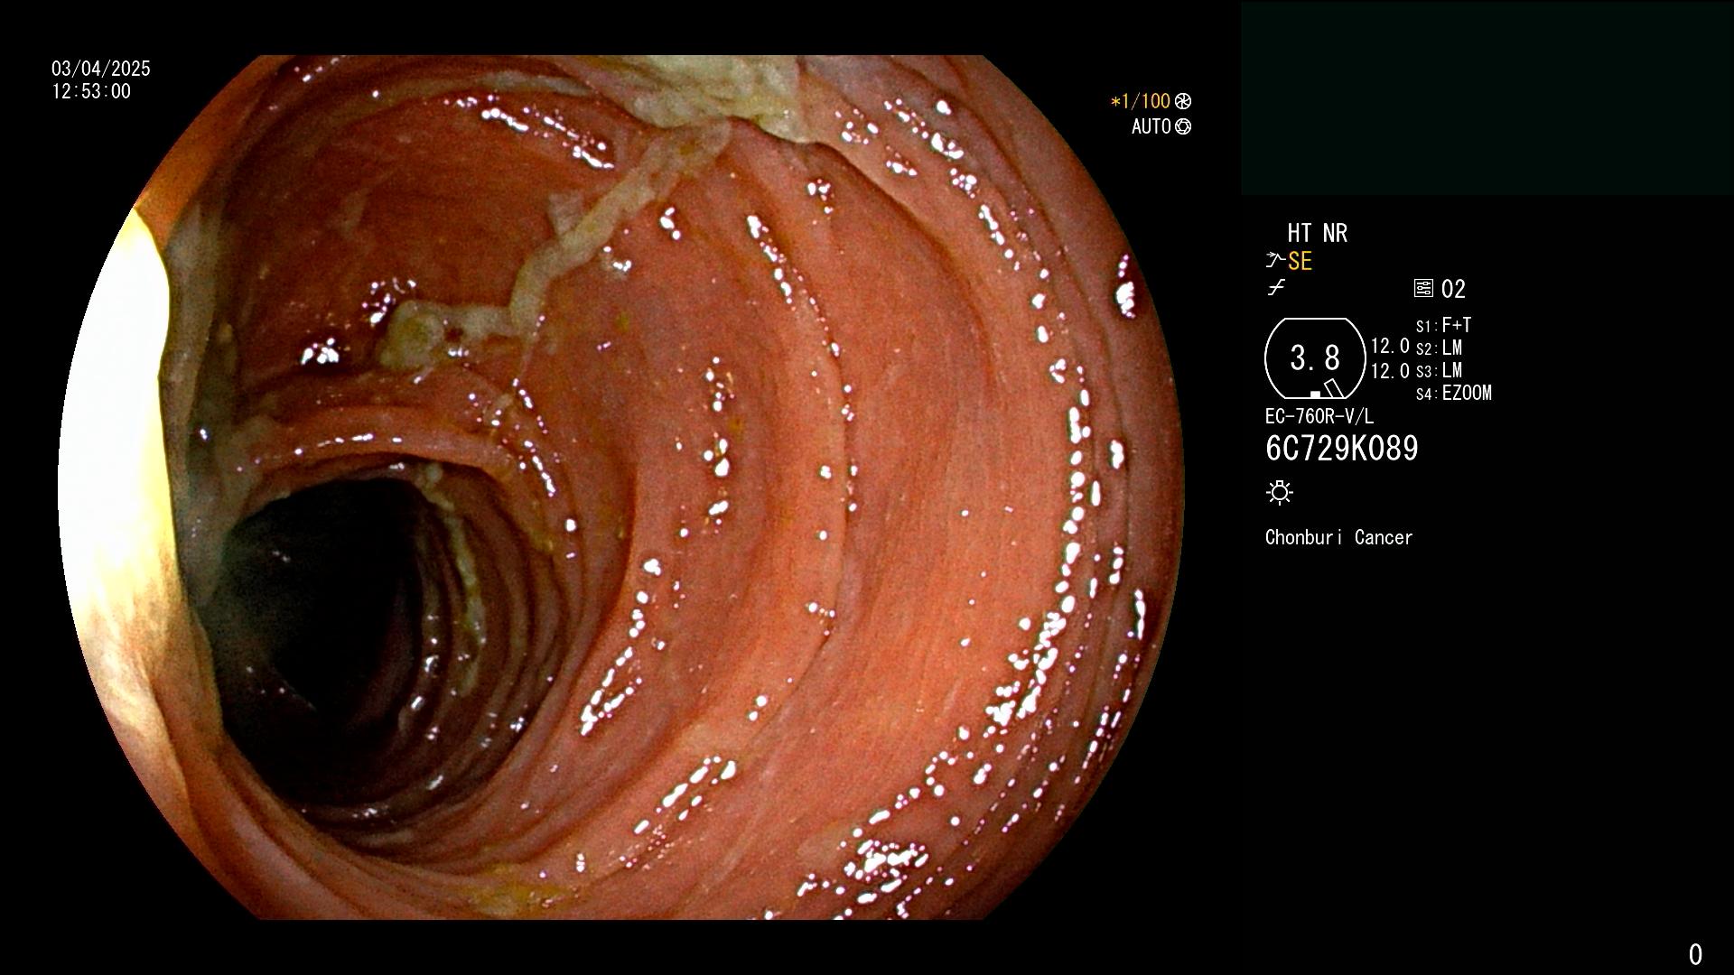Click the HT NR label
This screenshot has height=975, width=1734.
1318,233
